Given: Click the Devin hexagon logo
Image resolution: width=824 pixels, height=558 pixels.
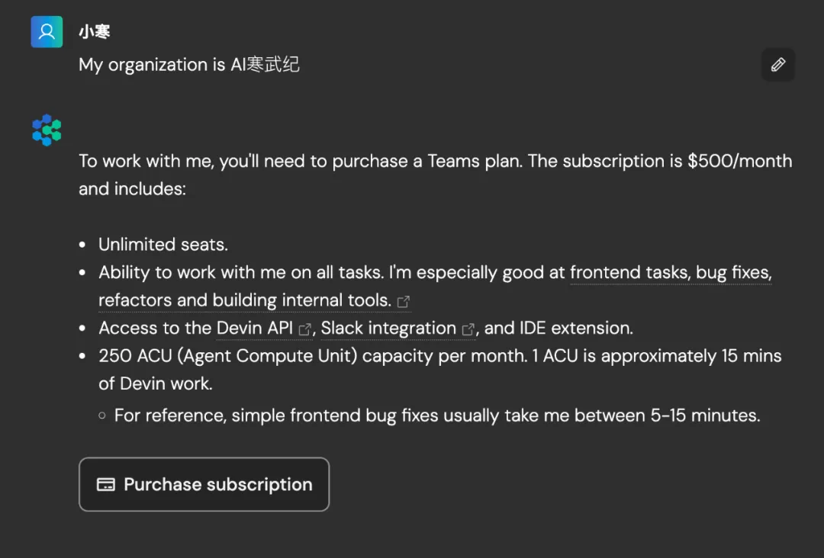Looking at the screenshot, I should [47, 130].
